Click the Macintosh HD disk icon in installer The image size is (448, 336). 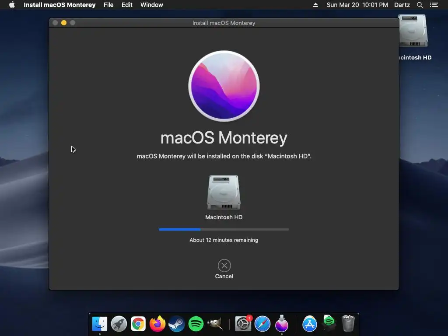click(224, 192)
